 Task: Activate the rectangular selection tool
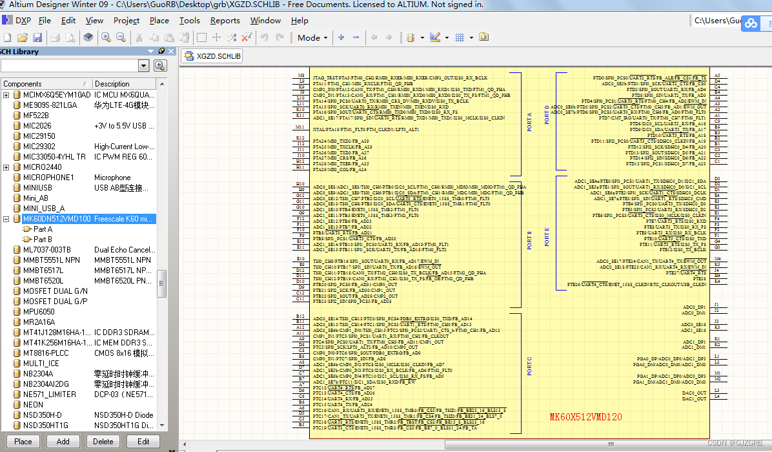click(201, 37)
